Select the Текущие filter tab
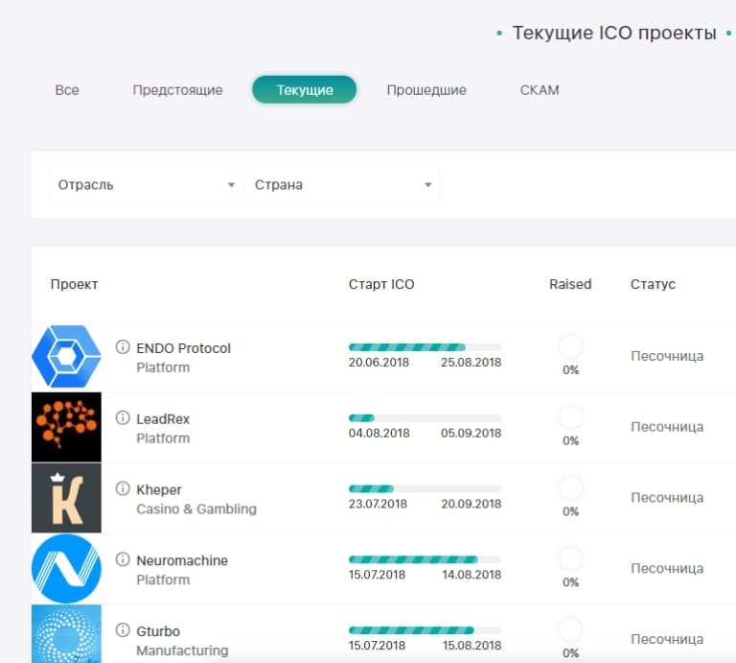The image size is (736, 663). coord(305,90)
